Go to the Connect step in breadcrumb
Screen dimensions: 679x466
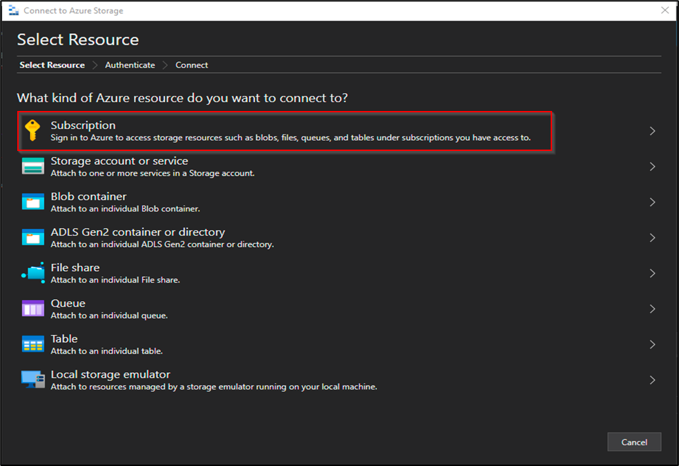pos(191,65)
